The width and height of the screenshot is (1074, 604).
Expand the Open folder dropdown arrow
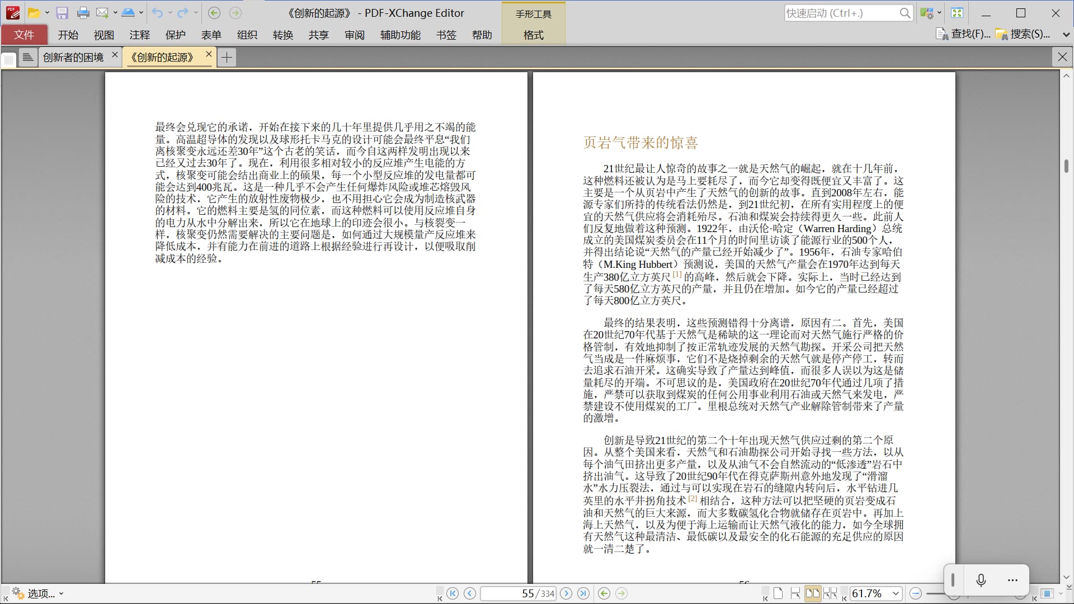coord(47,13)
